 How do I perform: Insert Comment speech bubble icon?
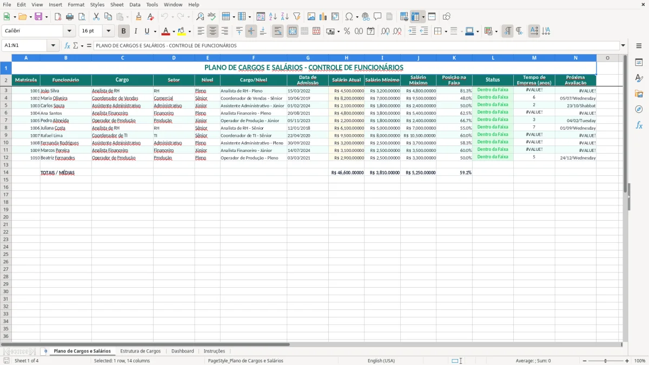[378, 17]
